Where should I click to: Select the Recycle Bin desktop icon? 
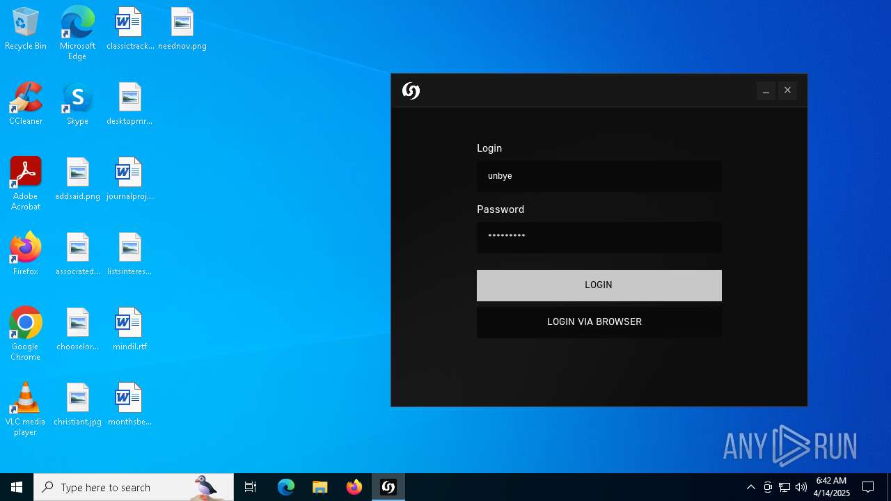coord(26,29)
